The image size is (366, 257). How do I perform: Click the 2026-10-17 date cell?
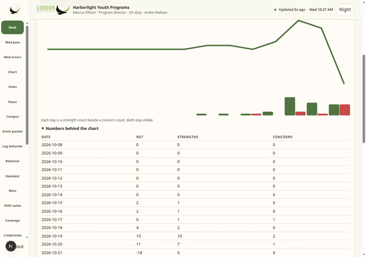tap(52, 220)
